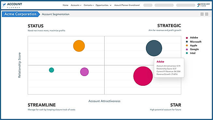Select the dark blue Microsoft bubble

coord(154,48)
